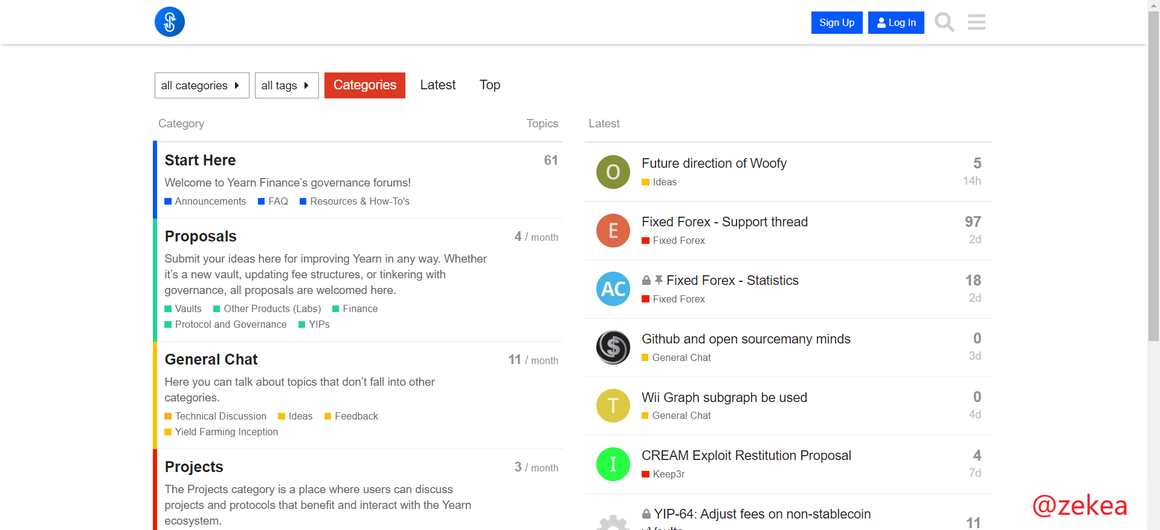Click the lock icon beside YIP-64 topic
The height and width of the screenshot is (530, 1160).
click(646, 514)
